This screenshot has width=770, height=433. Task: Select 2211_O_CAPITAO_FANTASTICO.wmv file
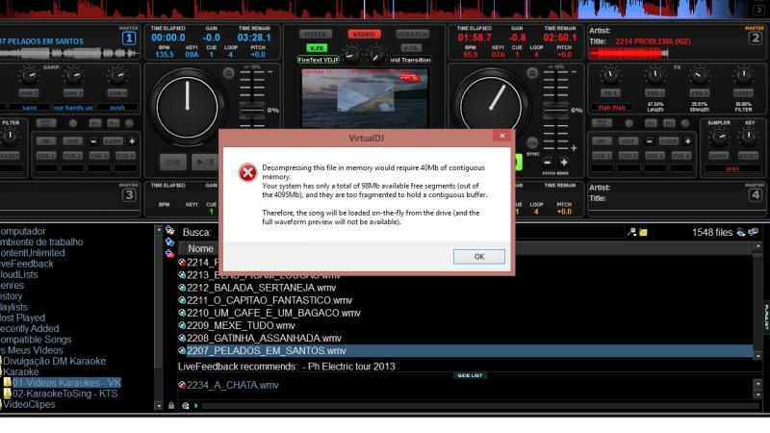(x=269, y=300)
